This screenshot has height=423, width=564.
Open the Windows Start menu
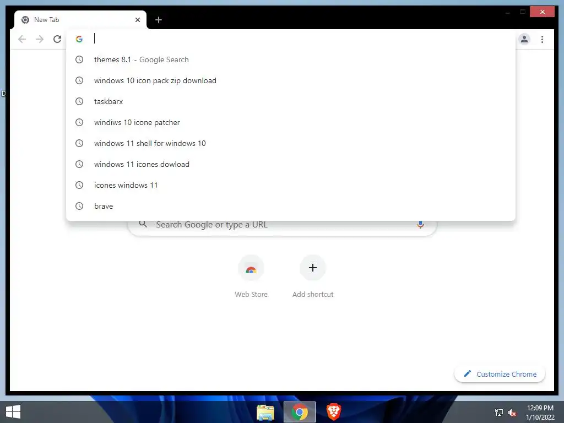click(13, 412)
